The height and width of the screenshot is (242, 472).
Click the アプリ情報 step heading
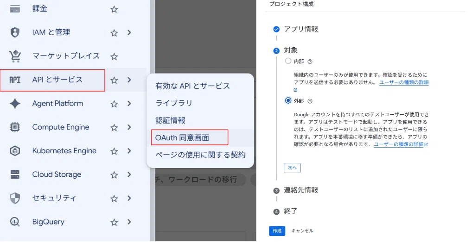point(301,29)
